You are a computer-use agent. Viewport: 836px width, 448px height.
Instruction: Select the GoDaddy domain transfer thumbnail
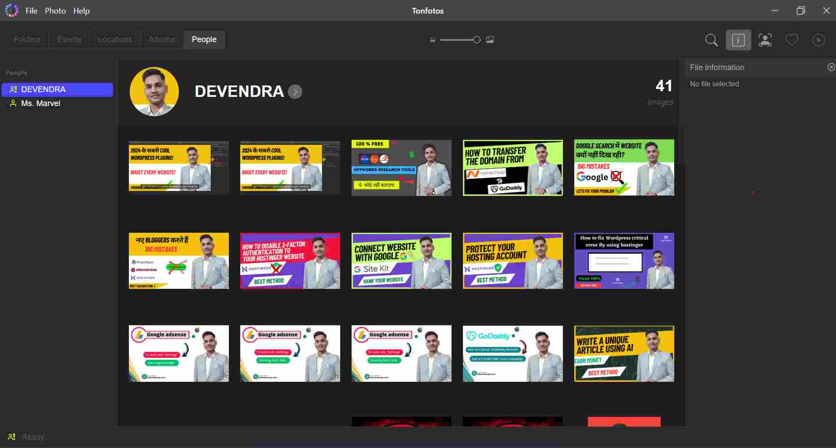(x=512, y=168)
